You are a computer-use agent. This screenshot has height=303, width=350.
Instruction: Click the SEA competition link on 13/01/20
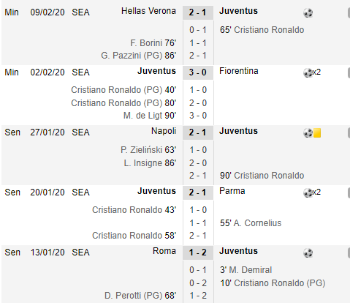pyautogui.click(x=80, y=252)
